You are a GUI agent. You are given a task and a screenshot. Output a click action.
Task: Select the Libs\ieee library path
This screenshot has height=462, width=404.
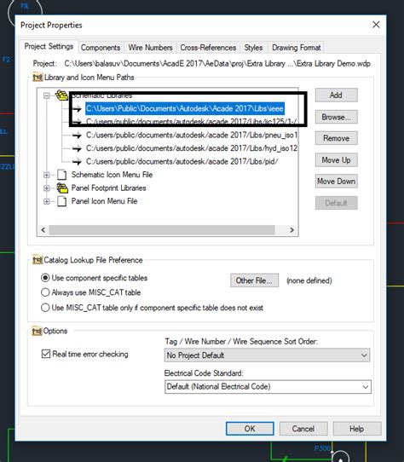(185, 109)
